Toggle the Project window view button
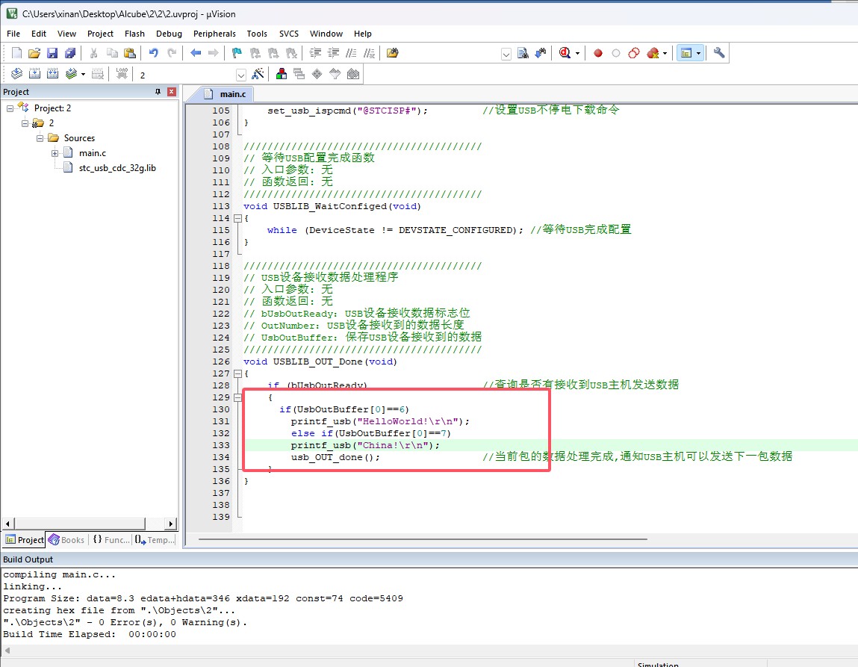858x667 pixels. pos(686,53)
